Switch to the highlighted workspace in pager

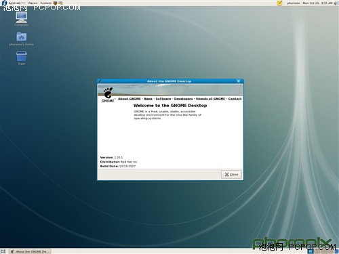point(311,251)
